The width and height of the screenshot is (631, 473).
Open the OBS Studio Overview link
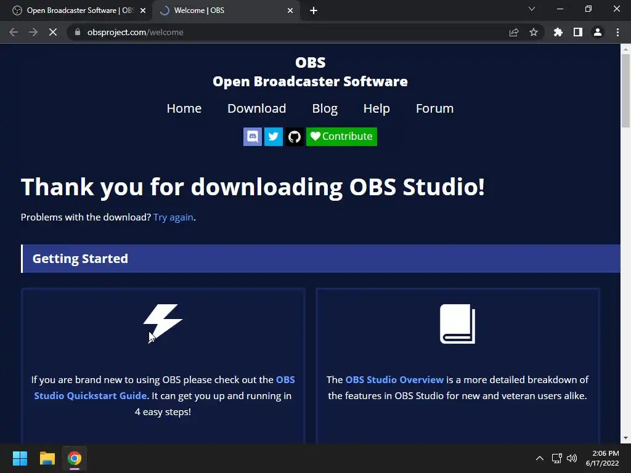pos(394,379)
